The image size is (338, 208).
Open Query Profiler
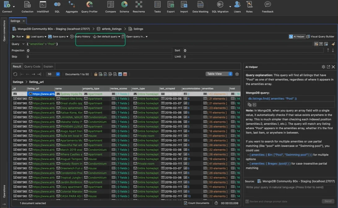tap(89, 7)
